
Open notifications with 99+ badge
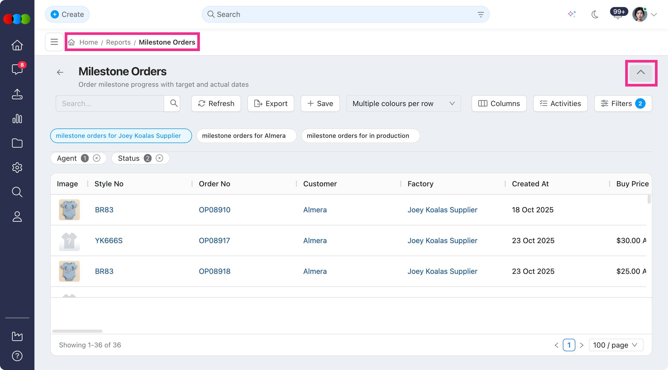point(618,14)
